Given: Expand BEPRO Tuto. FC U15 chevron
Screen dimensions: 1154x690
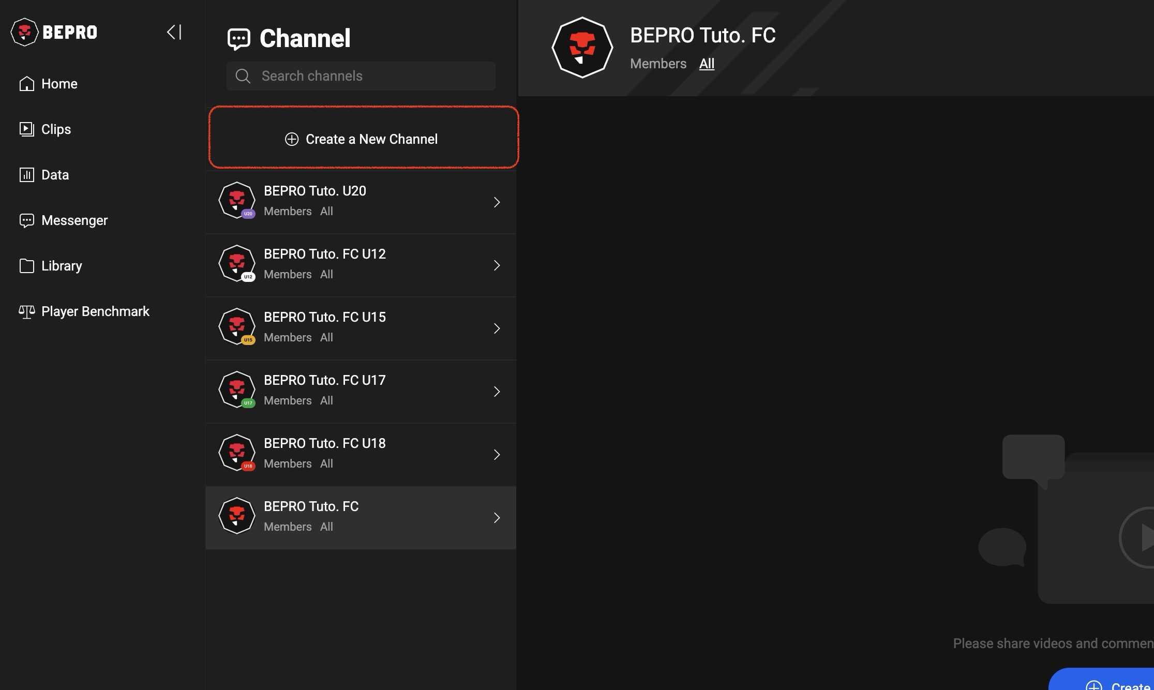Looking at the screenshot, I should point(497,328).
